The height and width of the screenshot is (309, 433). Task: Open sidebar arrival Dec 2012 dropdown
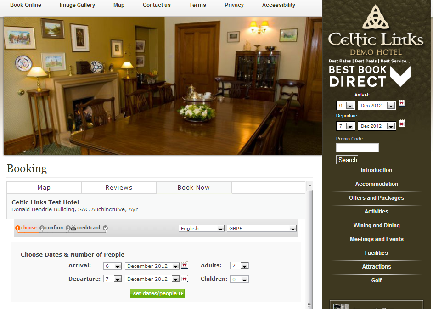377,105
